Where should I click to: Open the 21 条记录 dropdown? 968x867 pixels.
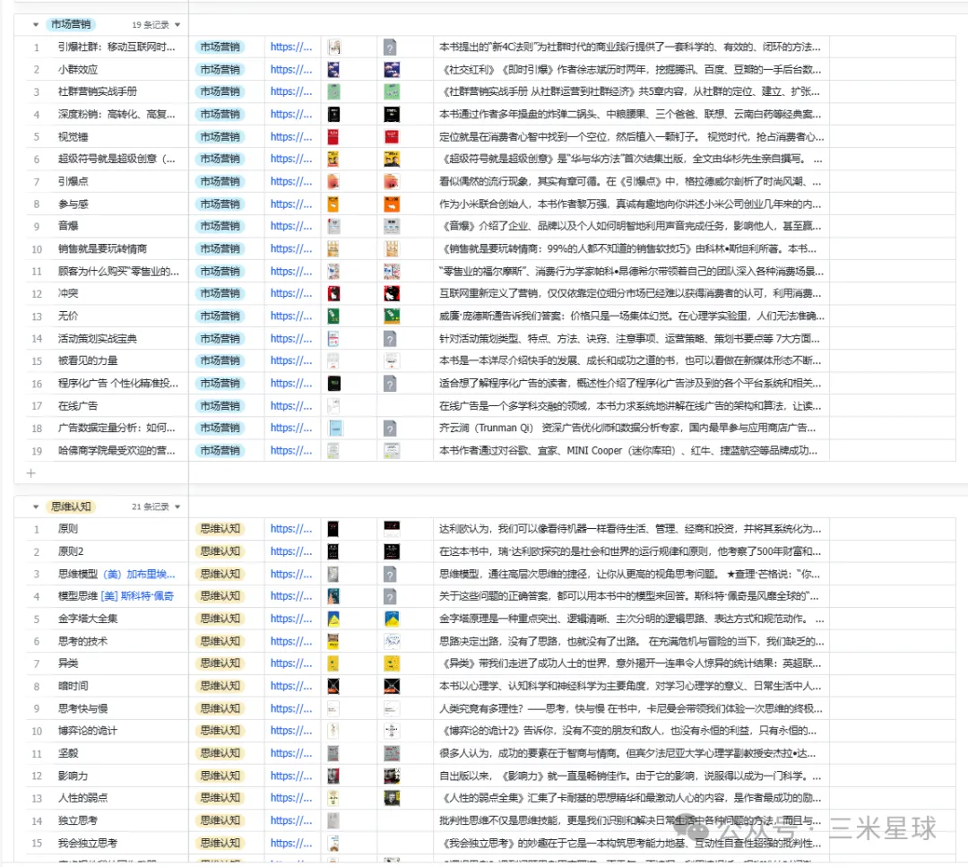coord(155,507)
